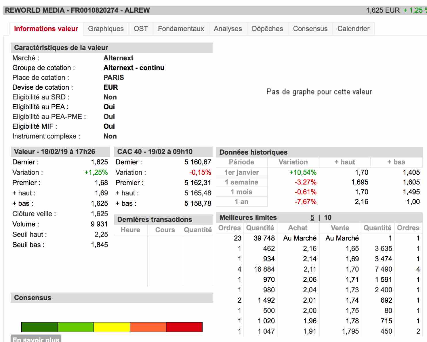Select dark green consensus segment

[x=40, y=327]
